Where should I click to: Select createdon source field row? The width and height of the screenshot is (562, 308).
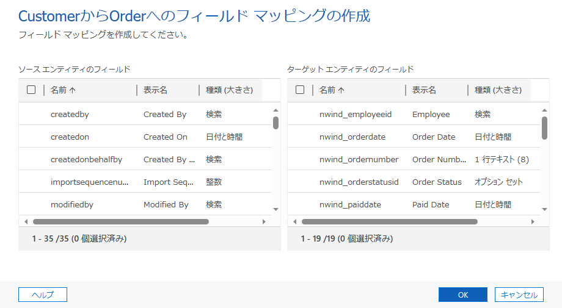point(145,137)
